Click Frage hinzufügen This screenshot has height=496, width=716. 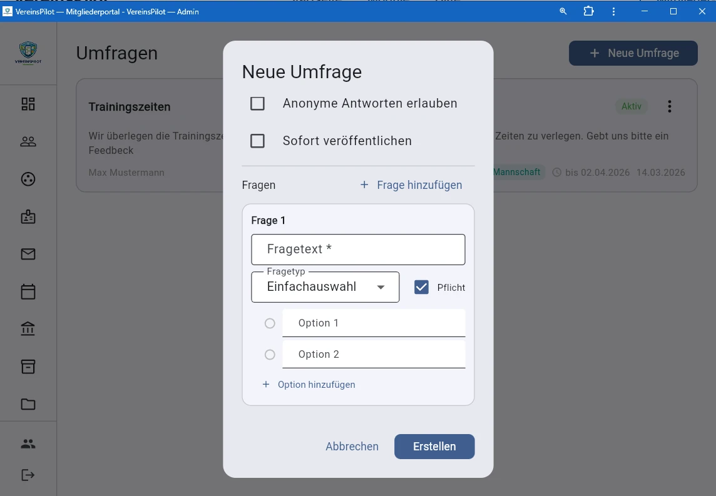[411, 185]
